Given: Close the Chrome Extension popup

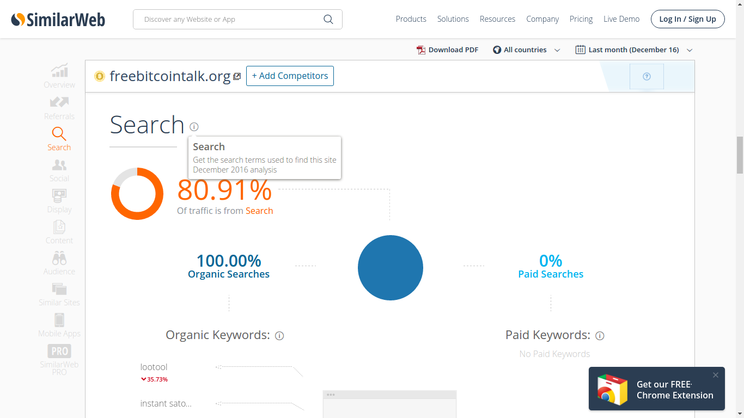Looking at the screenshot, I should point(716,375).
